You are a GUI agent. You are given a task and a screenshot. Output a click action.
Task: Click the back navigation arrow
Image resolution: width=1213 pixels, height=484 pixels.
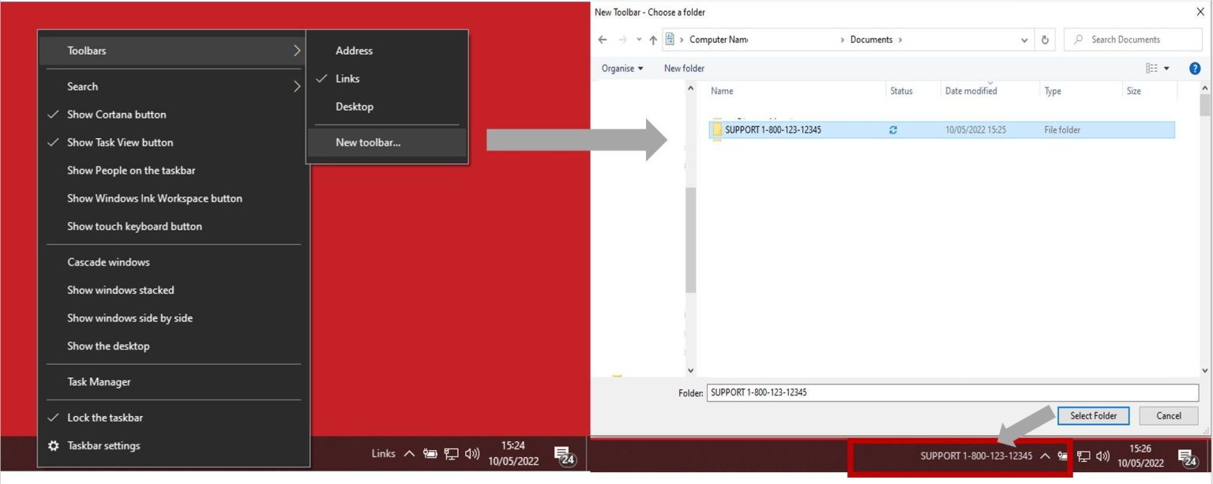602,39
